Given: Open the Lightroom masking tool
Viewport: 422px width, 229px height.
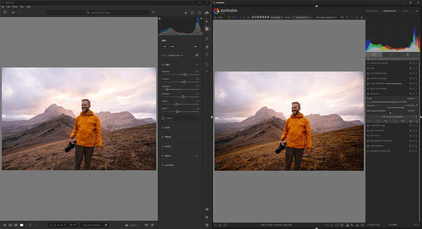Looking at the screenshot, I should pos(207,54).
